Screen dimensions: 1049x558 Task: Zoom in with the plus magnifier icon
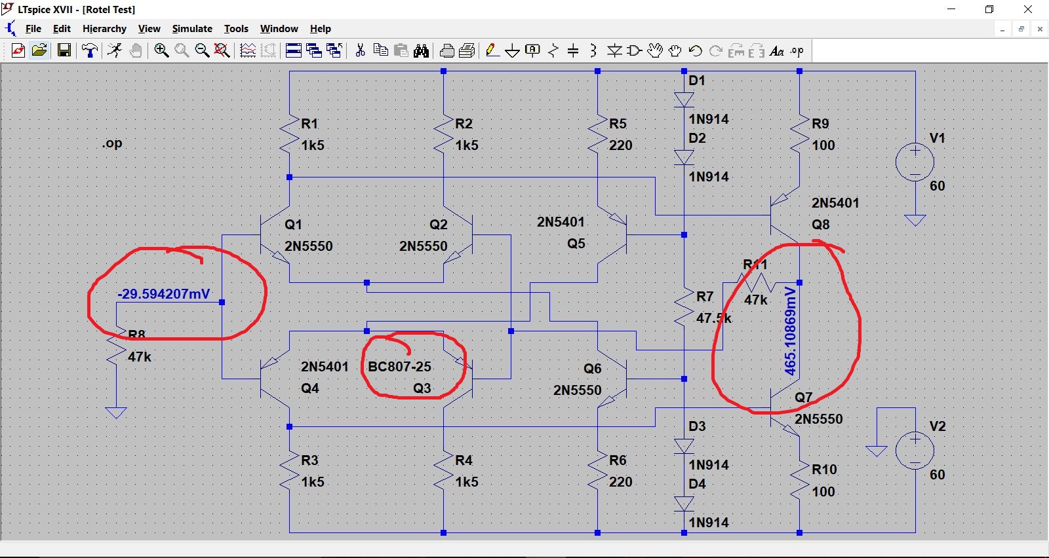pyautogui.click(x=161, y=50)
